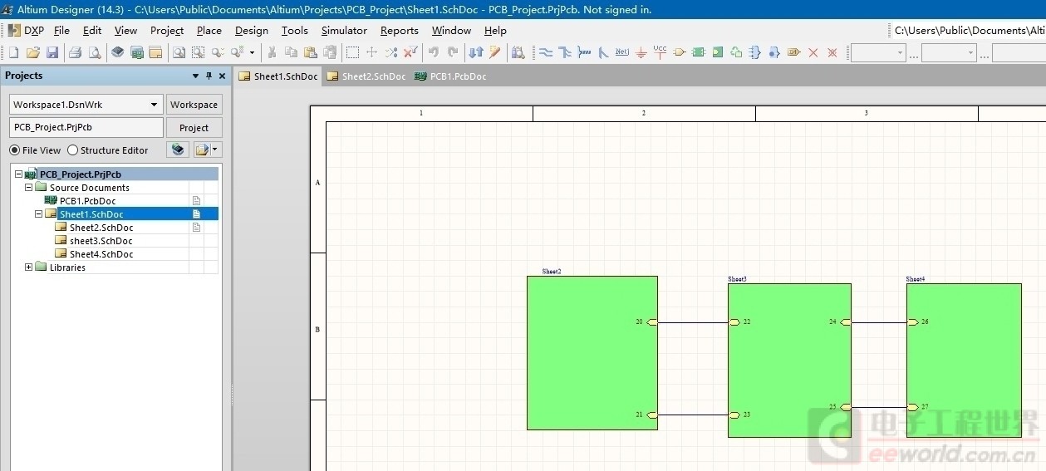
Task: Click the Copy toolbar icon
Action: (x=291, y=52)
